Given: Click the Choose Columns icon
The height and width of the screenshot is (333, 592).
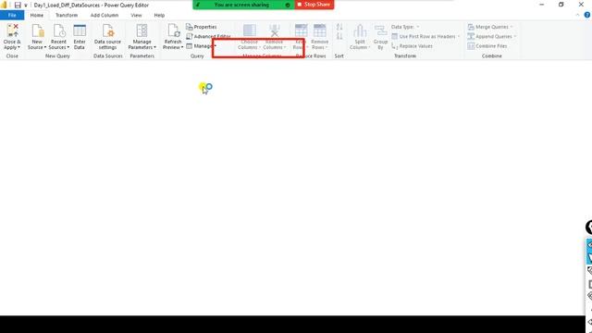Looking at the screenshot, I should [x=249, y=31].
